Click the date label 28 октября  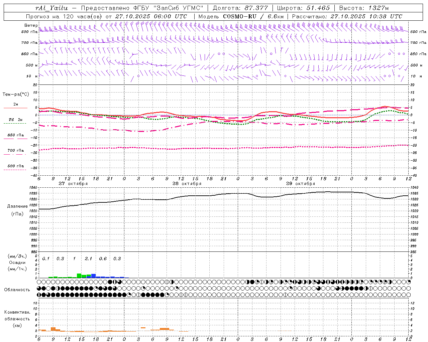click(187, 184)
